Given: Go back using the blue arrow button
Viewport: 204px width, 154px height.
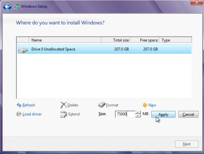Looking at the screenshot, I should [7, 7].
